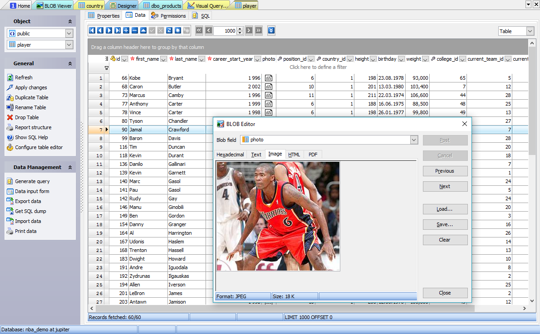Image resolution: width=540 pixels, height=334 pixels.
Task: Expand the public schema dropdown
Action: [69, 34]
